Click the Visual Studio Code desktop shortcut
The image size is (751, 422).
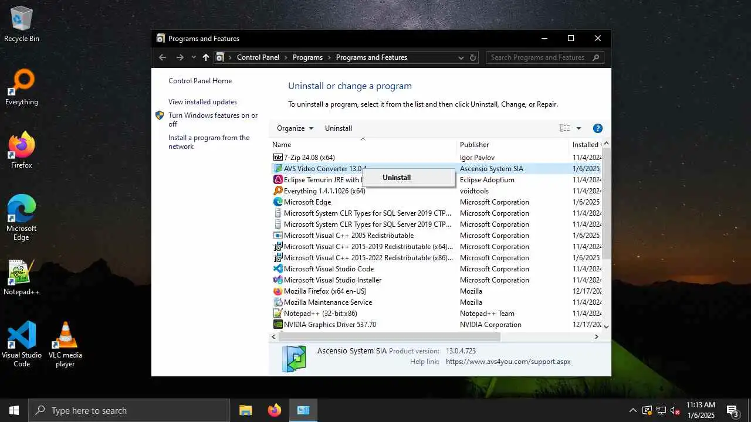(22, 345)
